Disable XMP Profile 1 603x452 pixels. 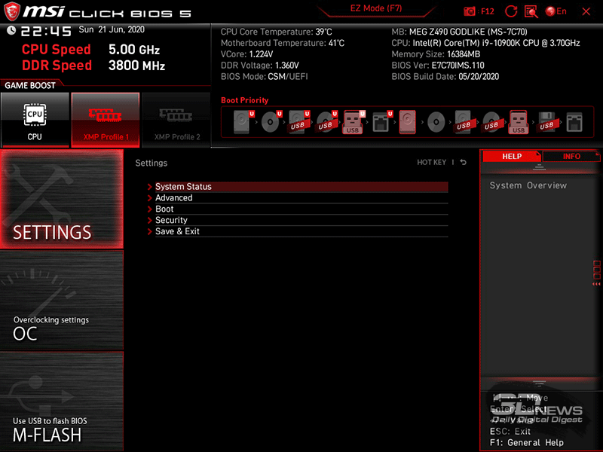(x=106, y=120)
